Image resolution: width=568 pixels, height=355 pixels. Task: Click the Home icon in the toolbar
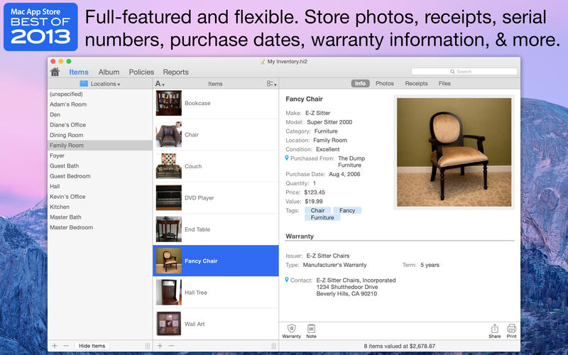tap(55, 72)
